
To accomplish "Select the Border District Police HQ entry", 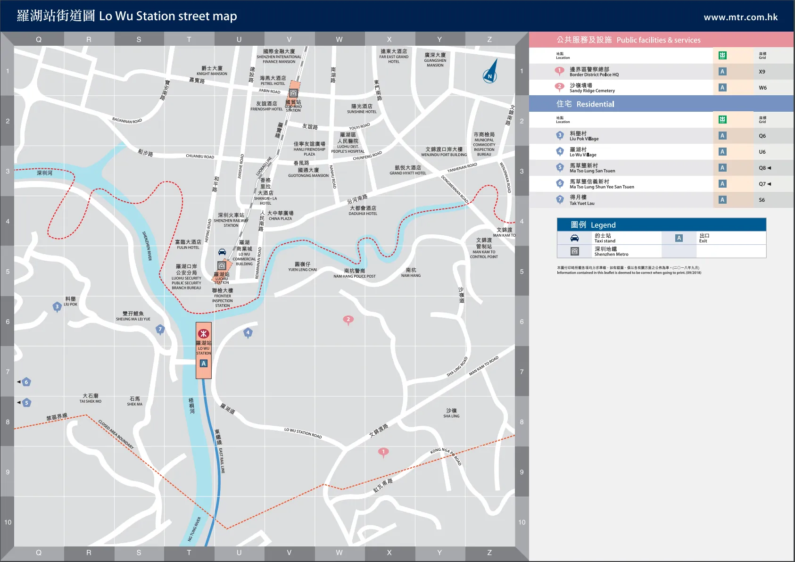I will point(594,72).
